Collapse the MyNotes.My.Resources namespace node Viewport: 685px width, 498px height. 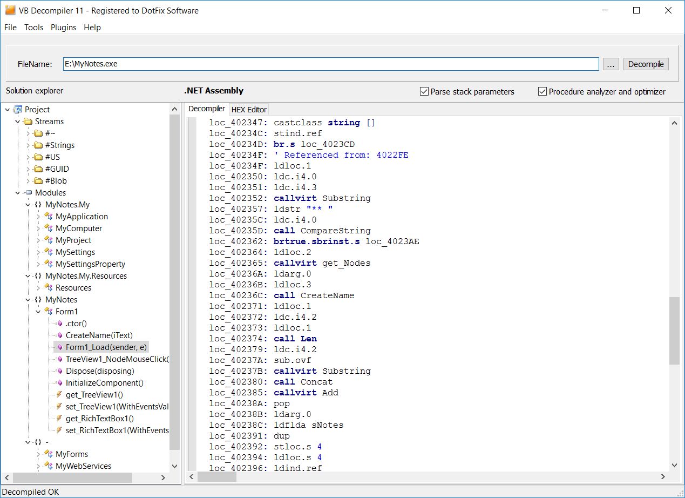28,276
